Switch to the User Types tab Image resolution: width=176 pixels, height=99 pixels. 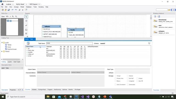[x=17, y=62]
